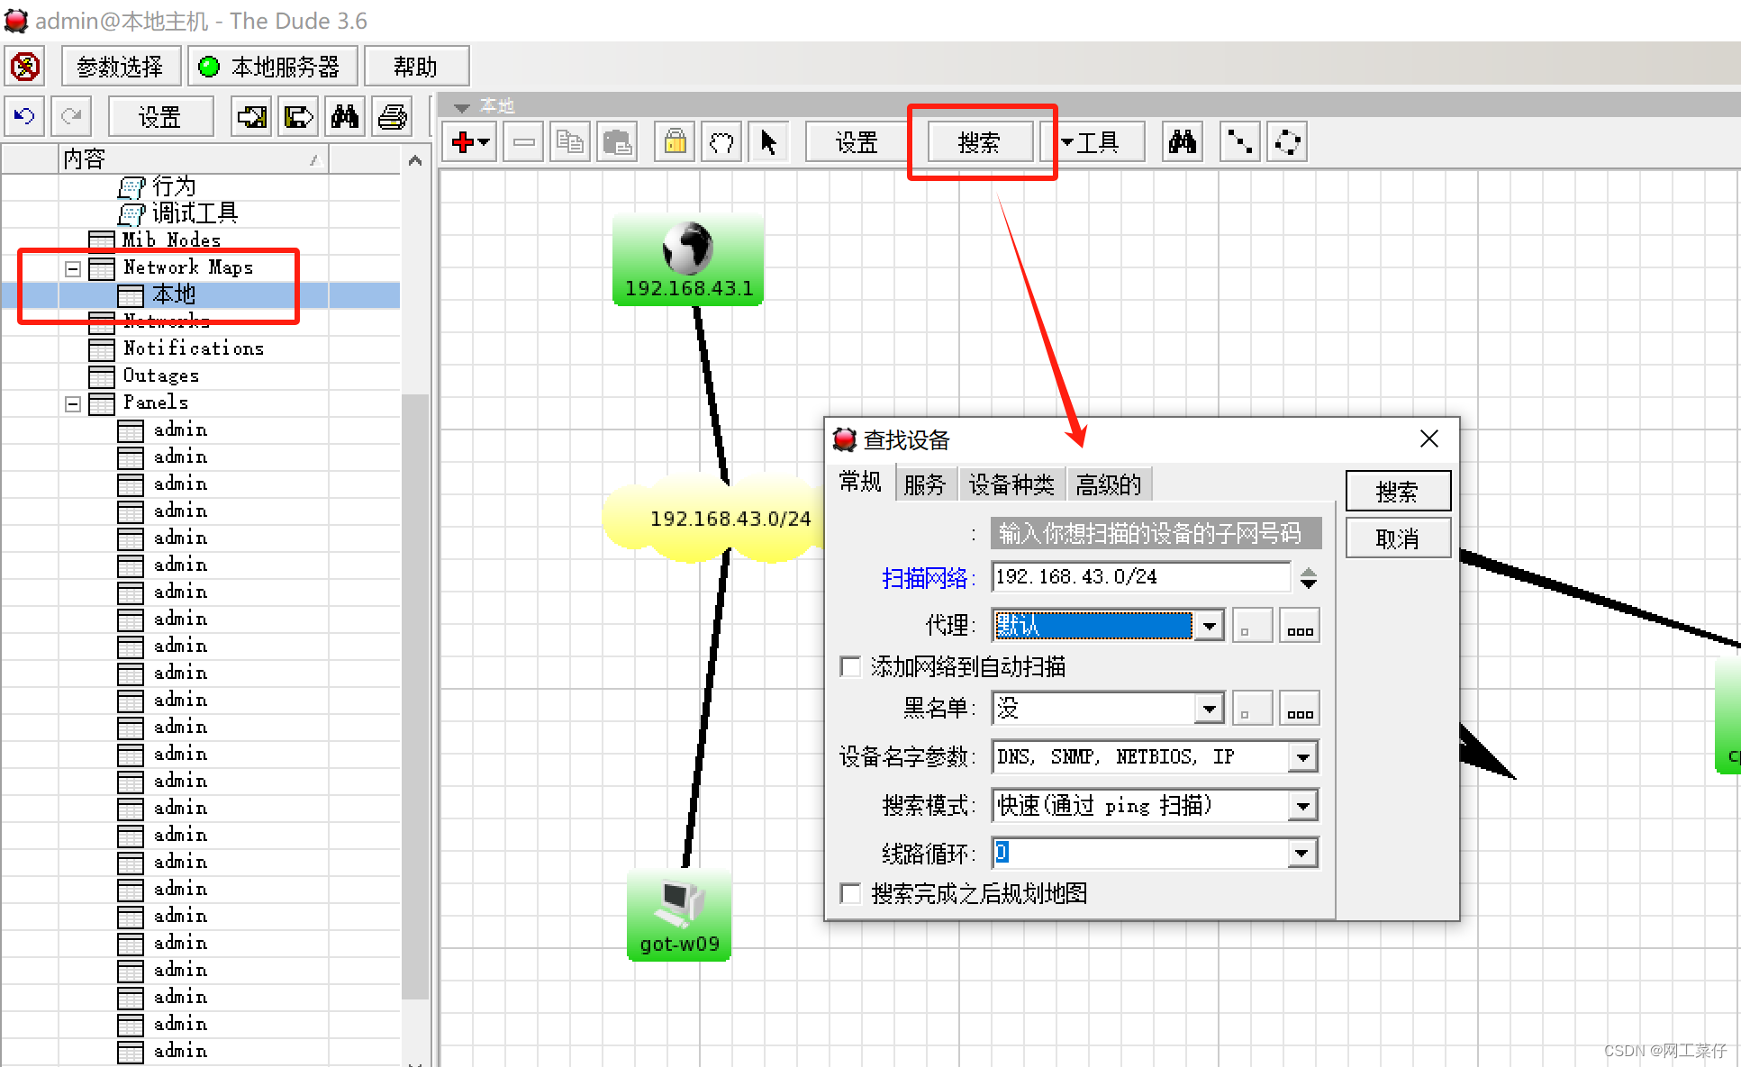Screen dimensions: 1741x1067
Task: Click the circular layout icon in map toolbar
Action: coord(1287,142)
